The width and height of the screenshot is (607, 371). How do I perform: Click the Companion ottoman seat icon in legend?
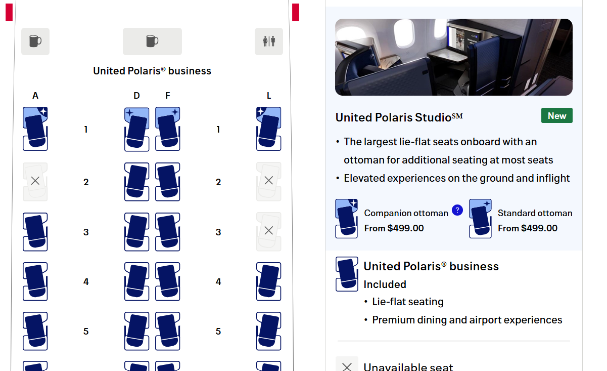pyautogui.click(x=346, y=218)
